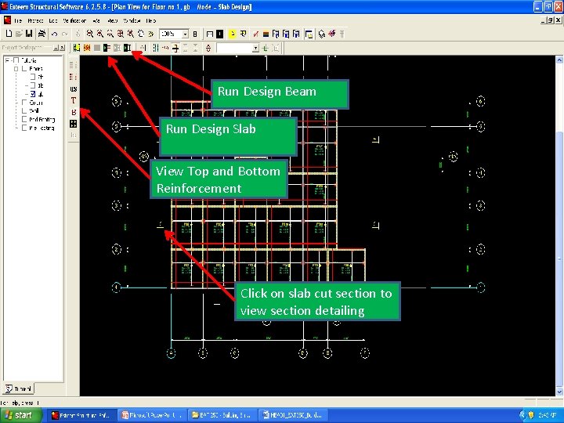The width and height of the screenshot is (564, 423).
Task: Click the Run Design Beam toolbar icon
Action: pos(127,48)
